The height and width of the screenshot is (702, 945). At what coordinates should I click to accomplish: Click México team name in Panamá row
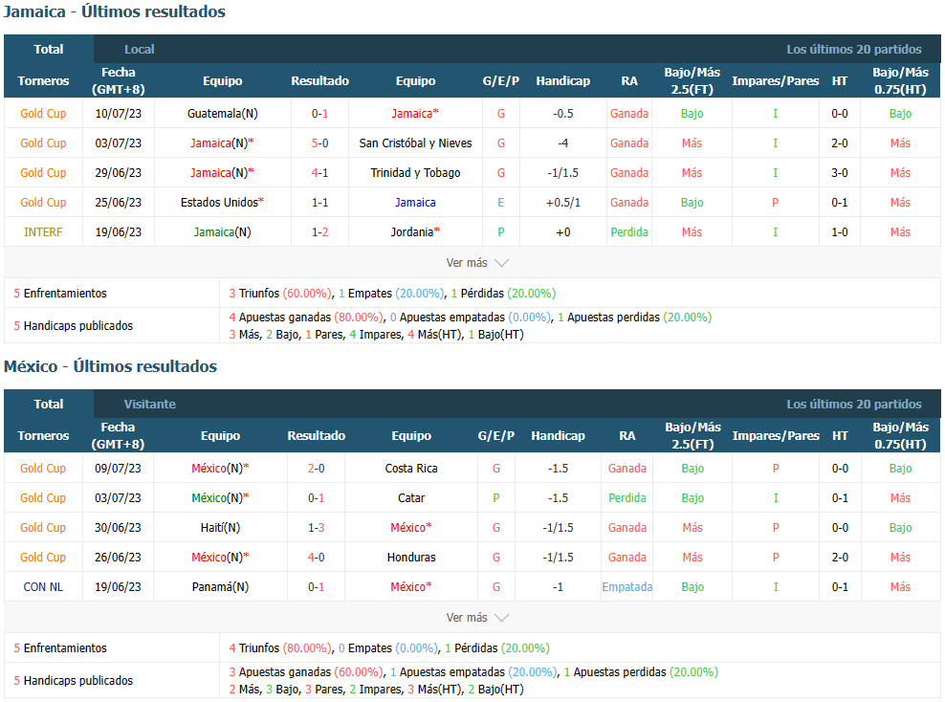[x=411, y=587]
